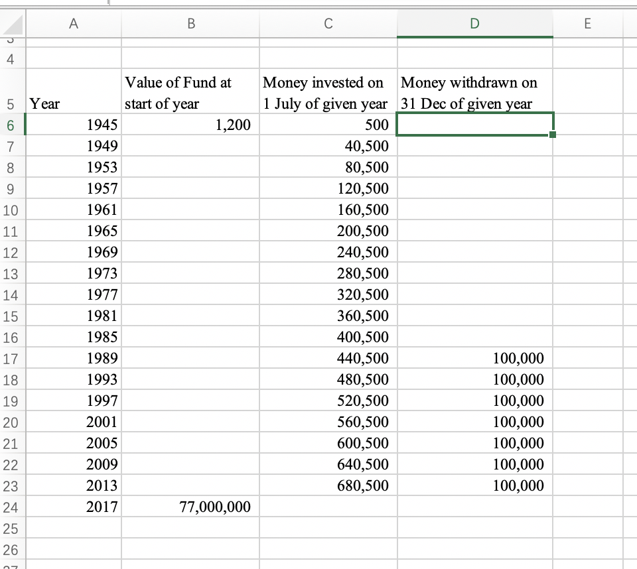Viewport: 637px width, 569px height.
Task: Select the cell containing 680,500
Action: [x=328, y=485]
